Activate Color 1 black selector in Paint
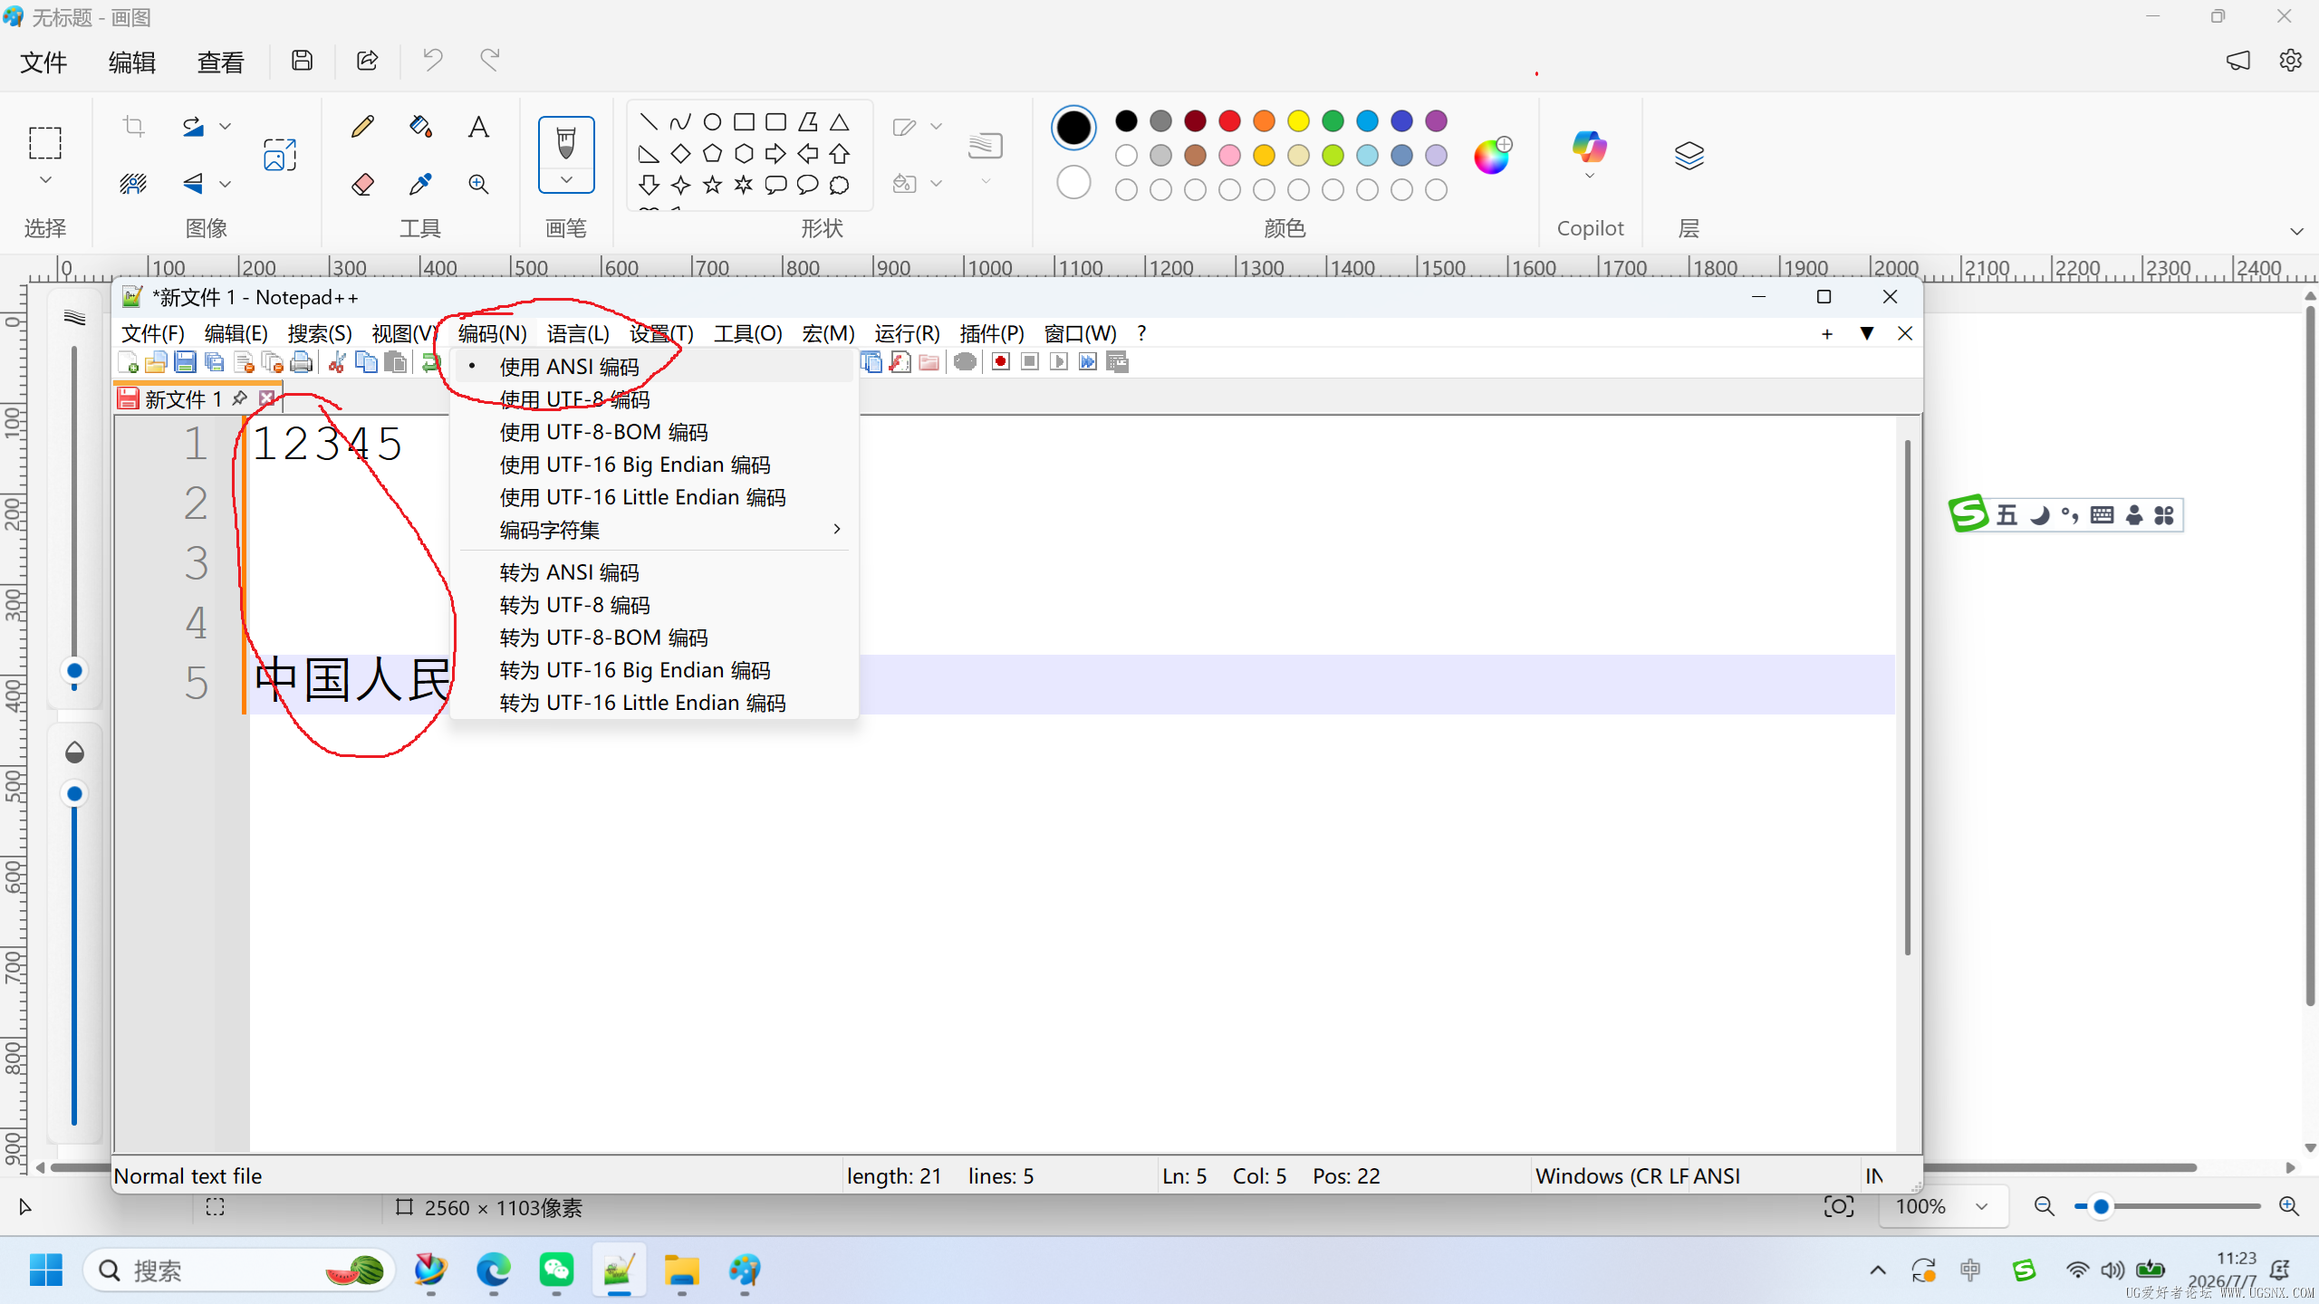 pyautogui.click(x=1073, y=127)
